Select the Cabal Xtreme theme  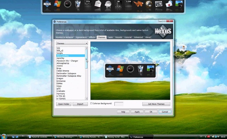[x=70, y=71]
